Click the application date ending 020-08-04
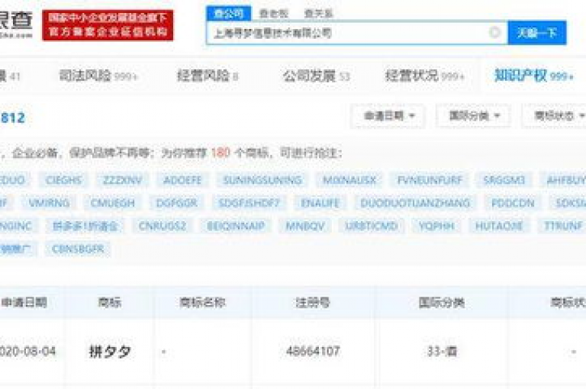Screen dimensions: 586x389 coord(28,351)
